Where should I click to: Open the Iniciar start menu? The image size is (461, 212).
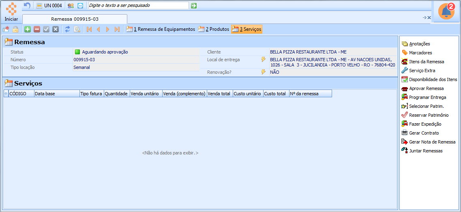pyautogui.click(x=11, y=12)
